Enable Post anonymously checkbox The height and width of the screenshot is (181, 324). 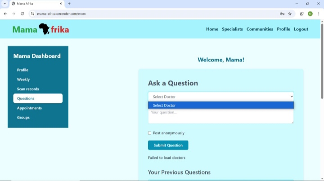[x=149, y=133]
